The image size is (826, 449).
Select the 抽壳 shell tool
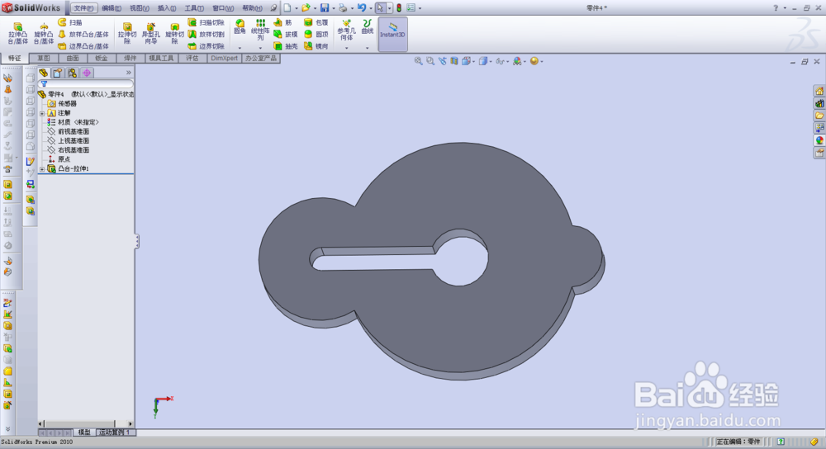[x=286, y=46]
